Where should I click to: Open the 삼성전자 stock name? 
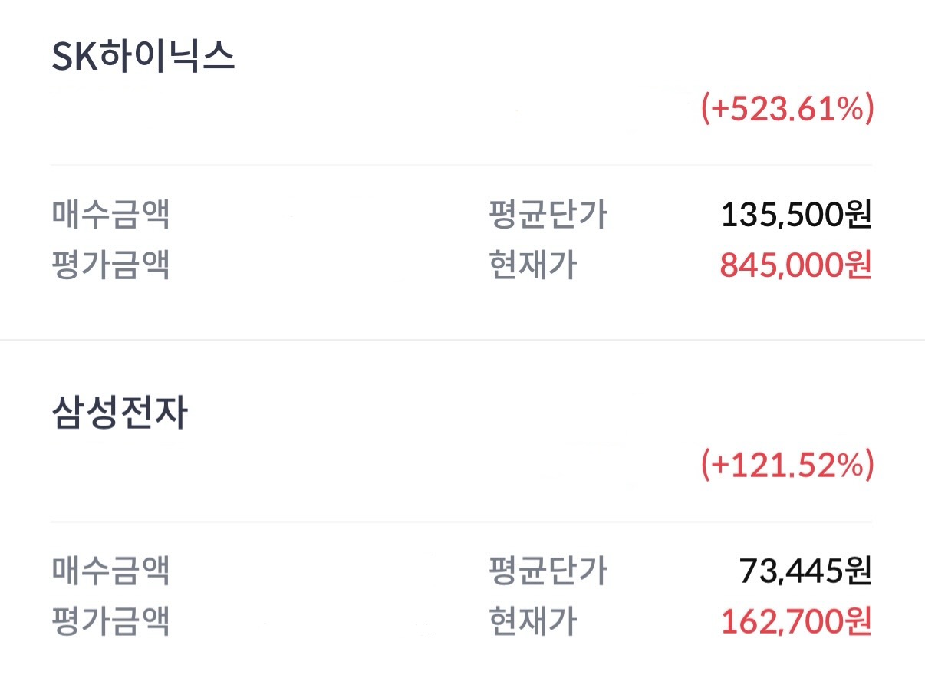pyautogui.click(x=120, y=414)
